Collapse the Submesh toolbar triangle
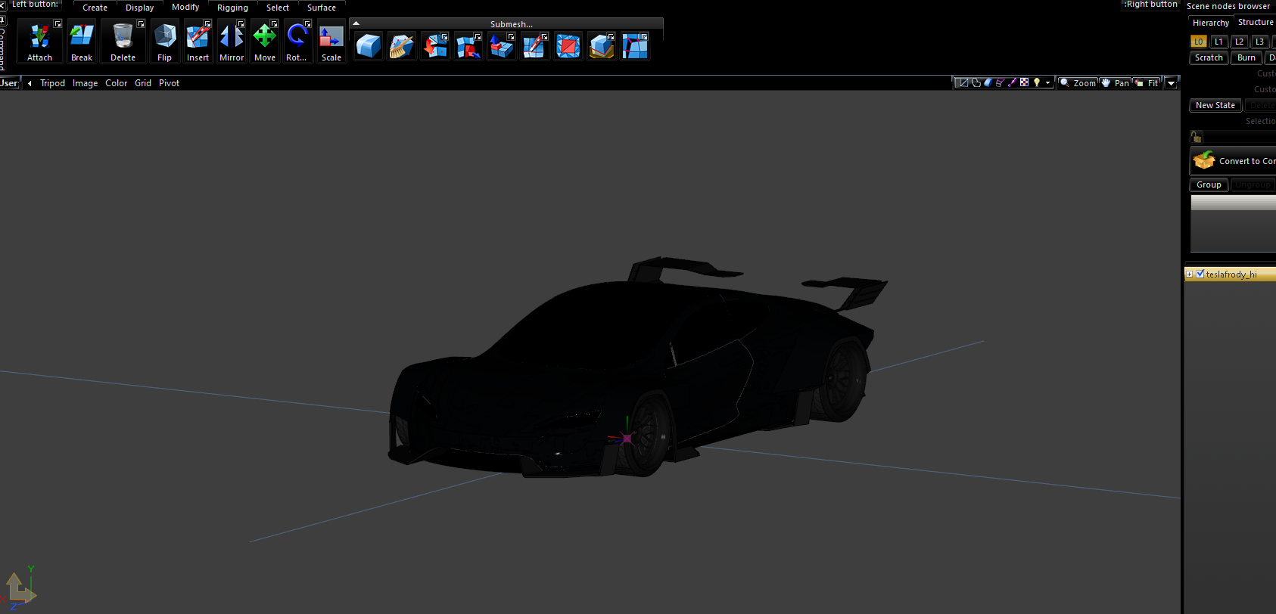This screenshot has height=614, width=1276. pos(356,23)
